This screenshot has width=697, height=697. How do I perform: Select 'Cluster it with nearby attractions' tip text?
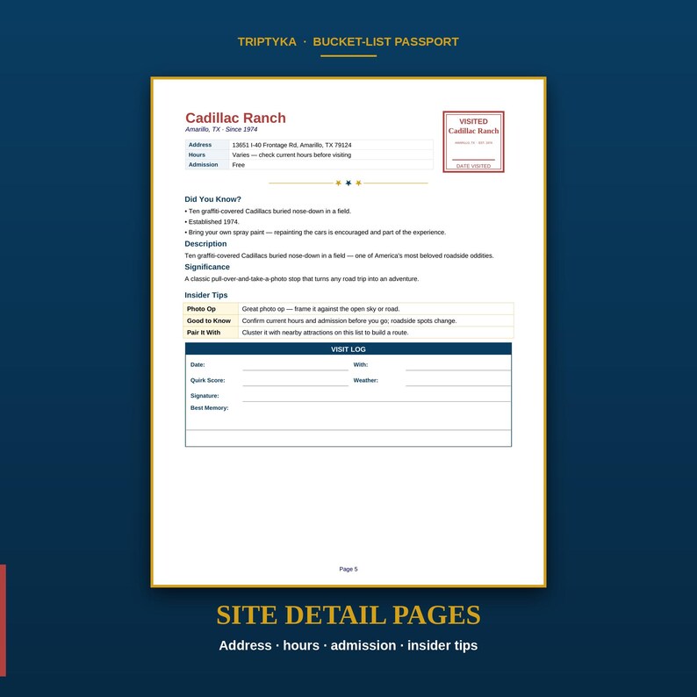(x=325, y=333)
